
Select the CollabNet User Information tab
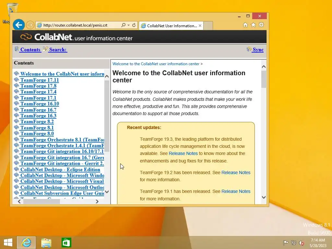(x=171, y=26)
